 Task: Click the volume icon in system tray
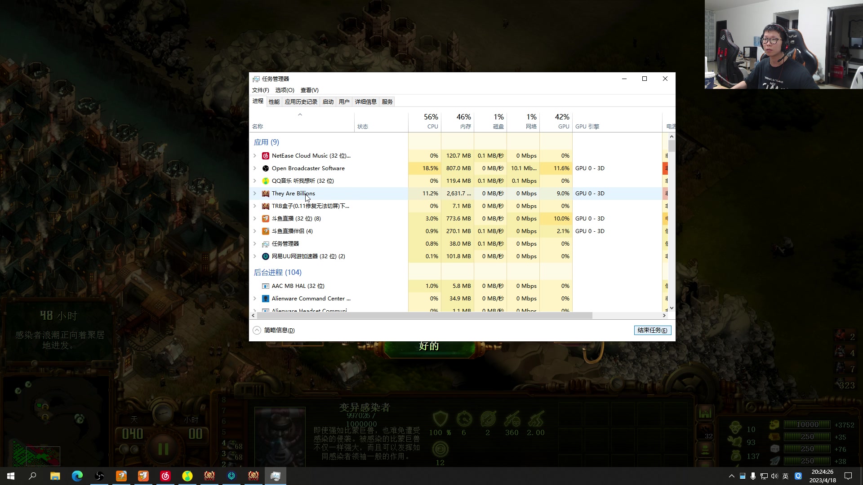(x=774, y=476)
